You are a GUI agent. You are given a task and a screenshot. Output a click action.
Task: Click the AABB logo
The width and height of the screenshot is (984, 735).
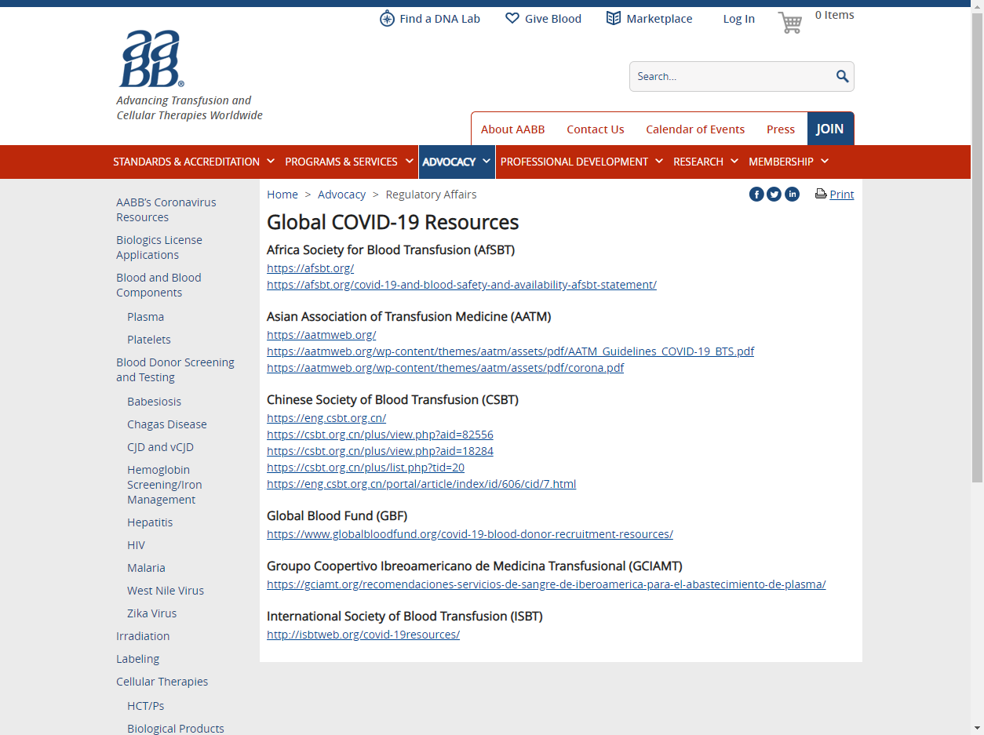[151, 59]
